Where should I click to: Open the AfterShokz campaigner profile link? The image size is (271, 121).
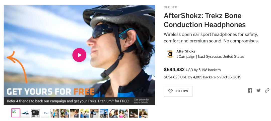(x=186, y=51)
